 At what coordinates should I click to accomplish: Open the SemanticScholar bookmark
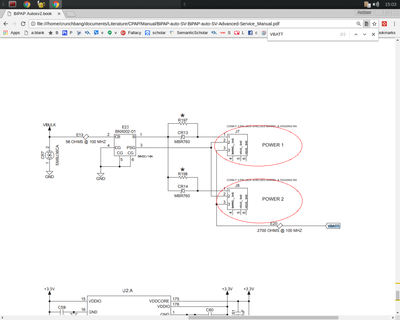point(189,33)
